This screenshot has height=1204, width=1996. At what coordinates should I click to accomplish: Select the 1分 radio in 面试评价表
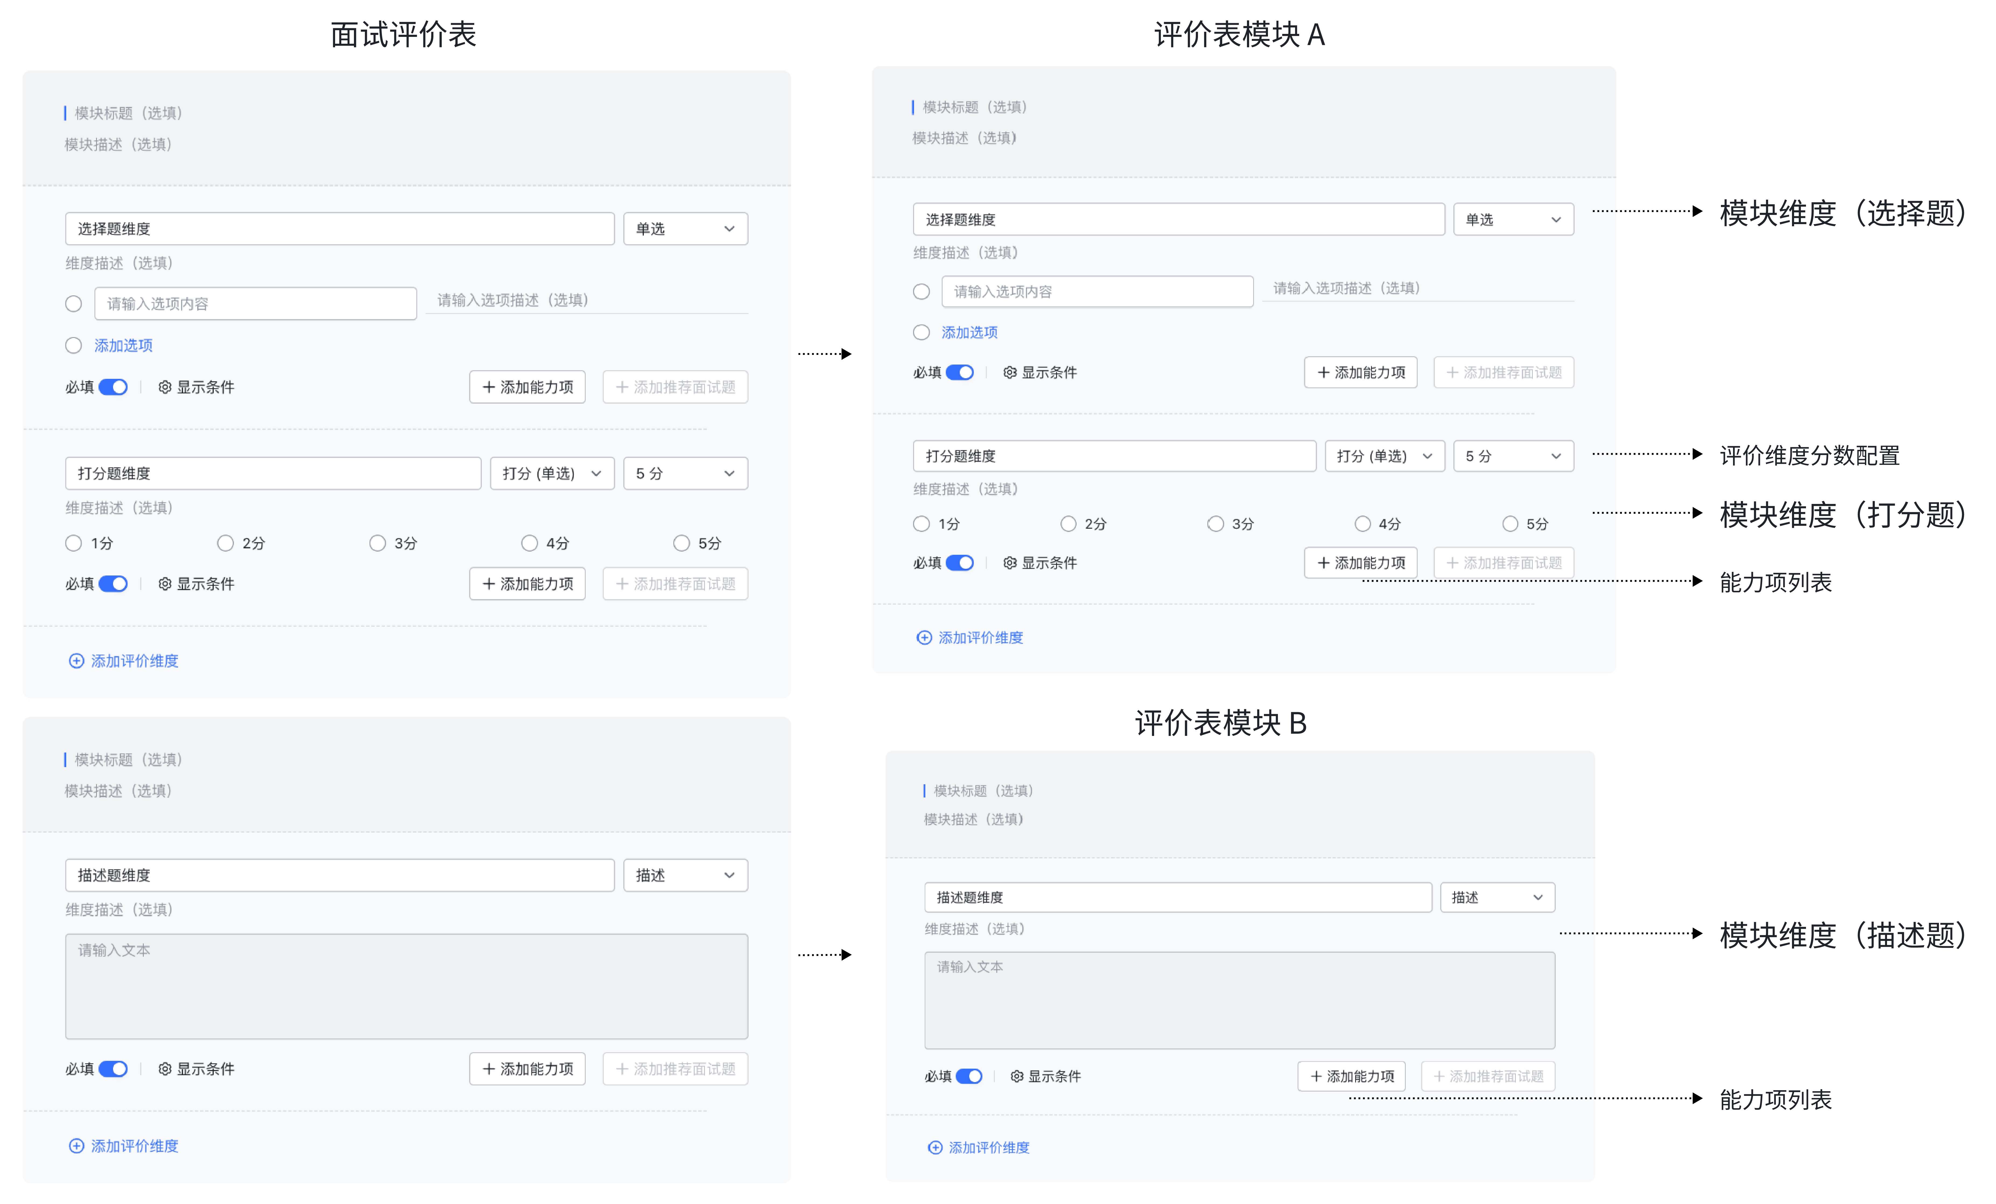click(74, 543)
